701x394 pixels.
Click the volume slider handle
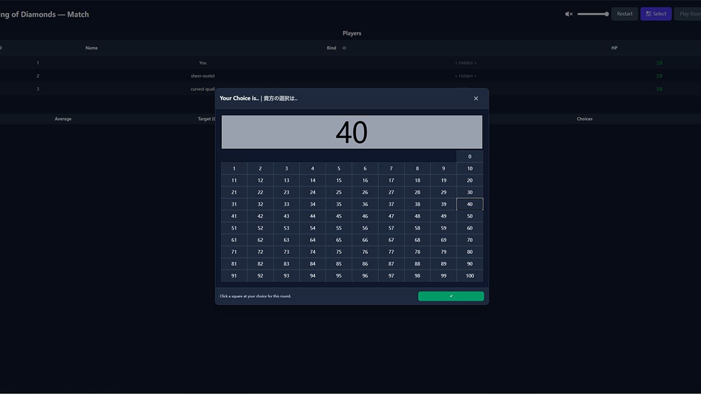click(x=606, y=14)
